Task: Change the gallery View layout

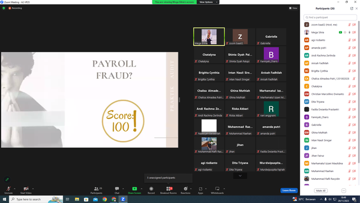Action: point(293,8)
